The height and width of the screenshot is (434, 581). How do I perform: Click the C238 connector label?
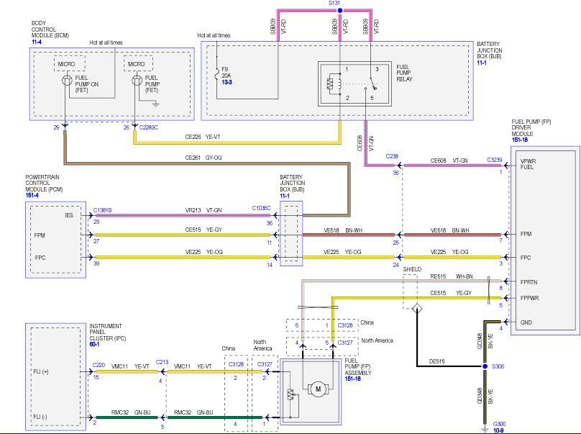392,156
